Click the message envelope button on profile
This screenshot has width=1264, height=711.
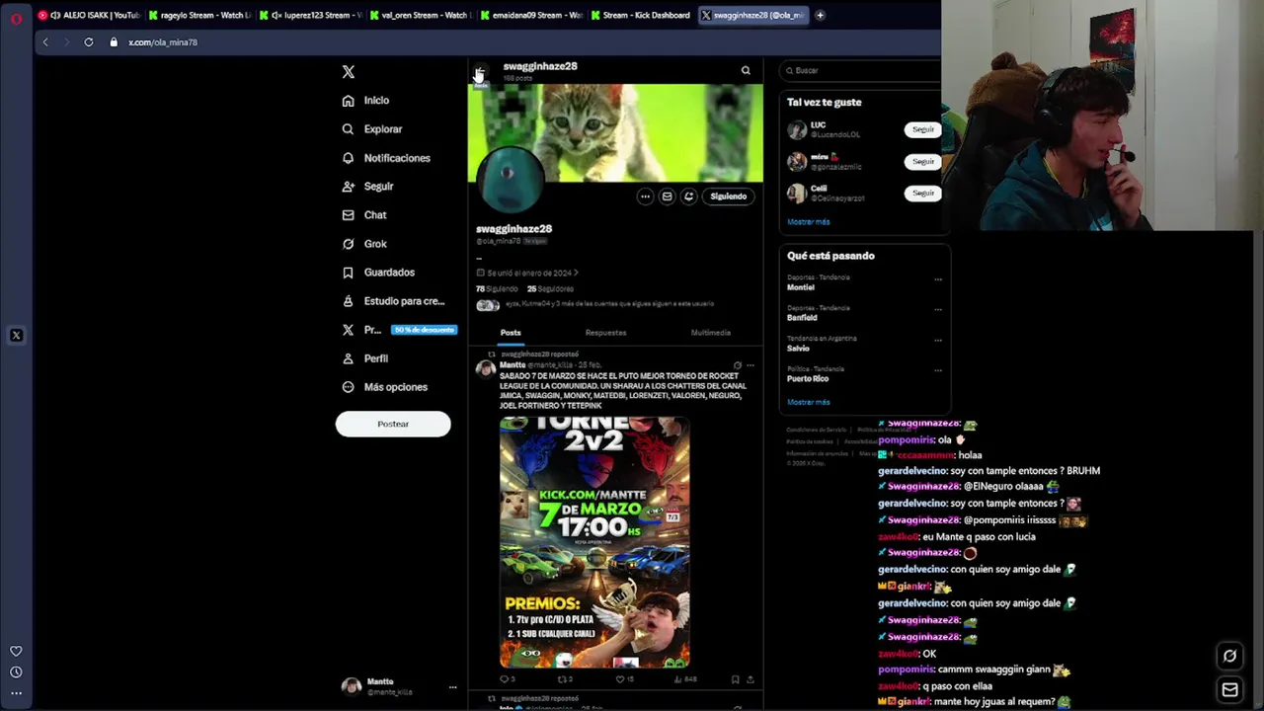(x=667, y=197)
